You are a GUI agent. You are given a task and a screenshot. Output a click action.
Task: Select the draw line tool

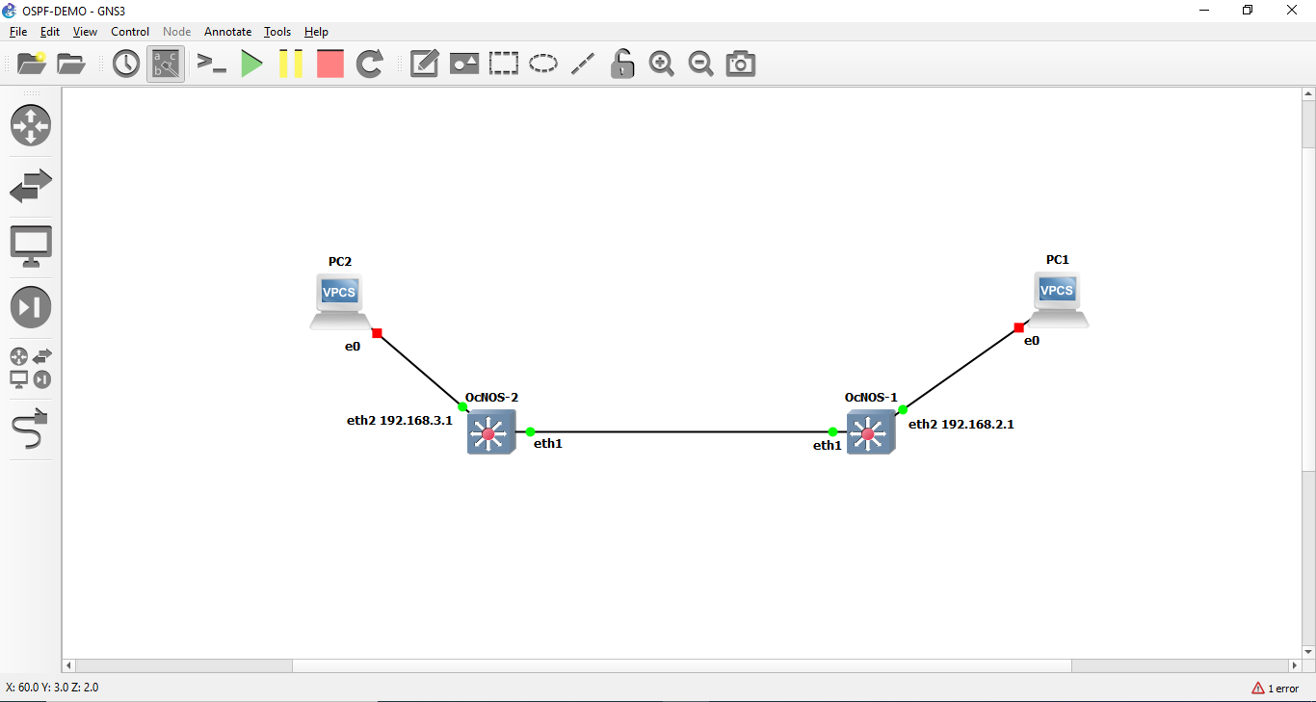[x=582, y=64]
